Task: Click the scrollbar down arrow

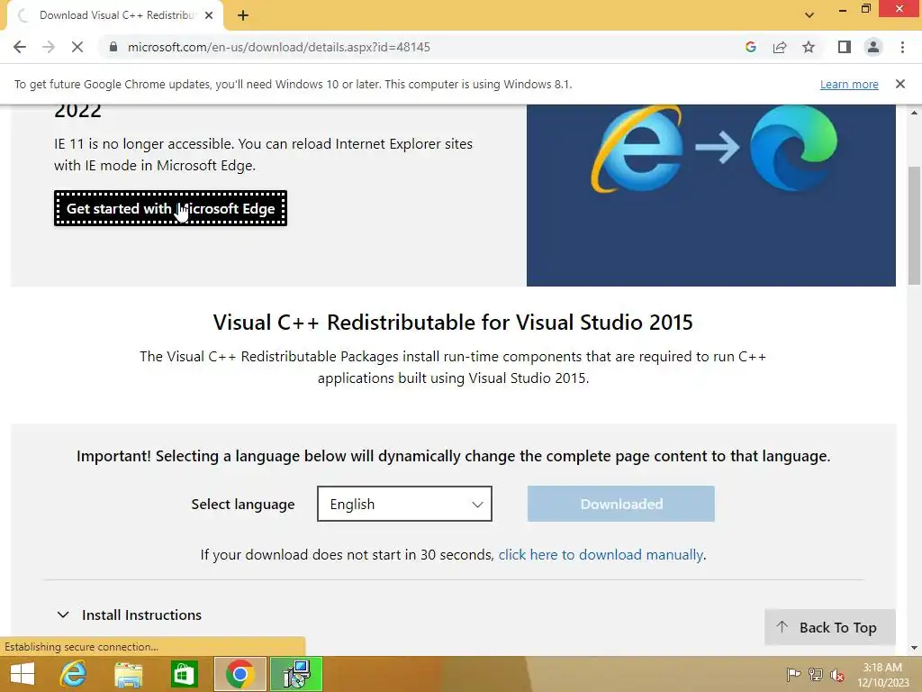Action: click(914, 647)
